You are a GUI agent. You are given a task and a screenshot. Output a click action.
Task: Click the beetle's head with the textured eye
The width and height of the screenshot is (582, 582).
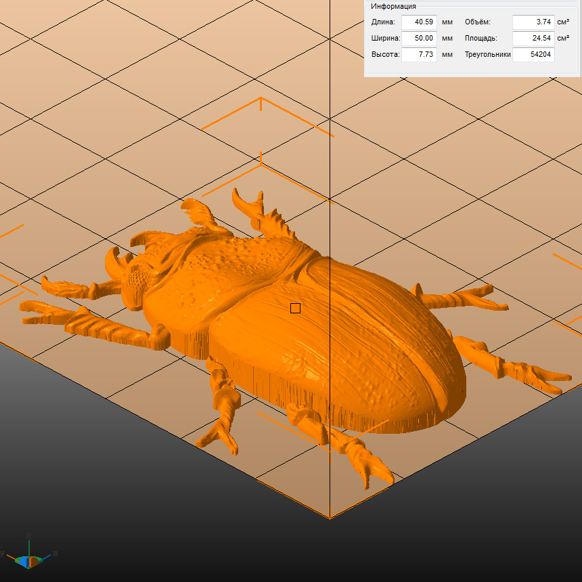point(139,277)
